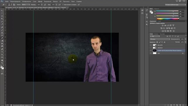Add a Curves adjustment layer
The image size is (188, 106).
pos(168,26)
